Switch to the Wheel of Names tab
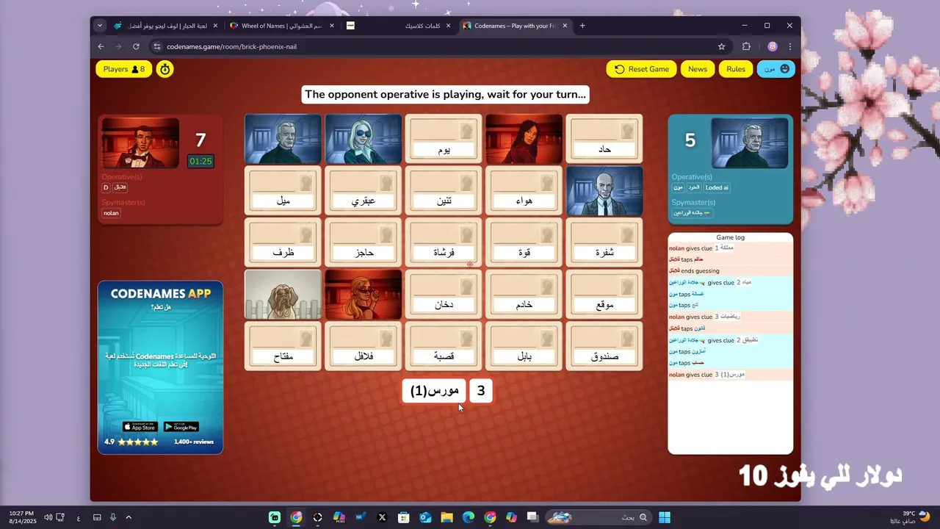Viewport: 940px width, 529px height. (282, 26)
